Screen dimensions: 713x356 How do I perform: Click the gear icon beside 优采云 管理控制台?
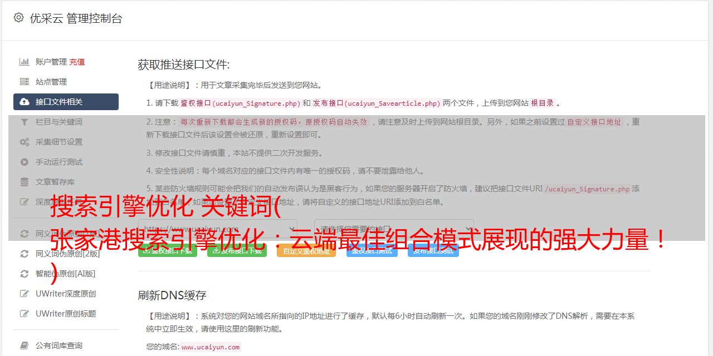coord(18,18)
